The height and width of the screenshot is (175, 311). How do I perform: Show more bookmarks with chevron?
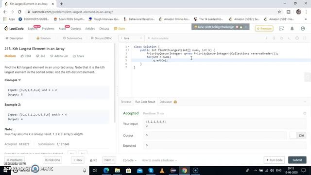click(306, 19)
